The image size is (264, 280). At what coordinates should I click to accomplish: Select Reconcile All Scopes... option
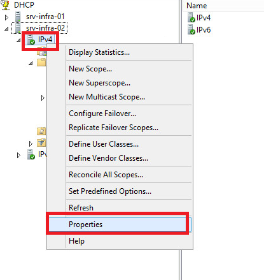coord(106,175)
